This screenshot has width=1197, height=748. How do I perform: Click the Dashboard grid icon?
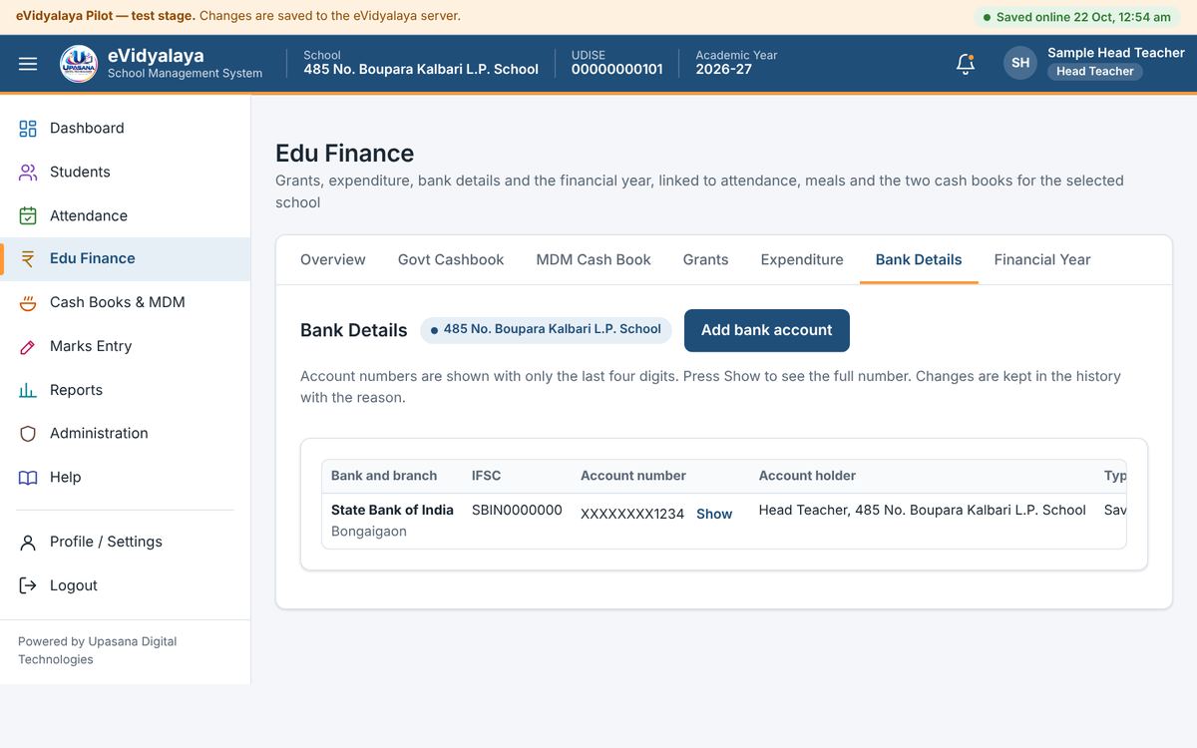click(x=28, y=128)
